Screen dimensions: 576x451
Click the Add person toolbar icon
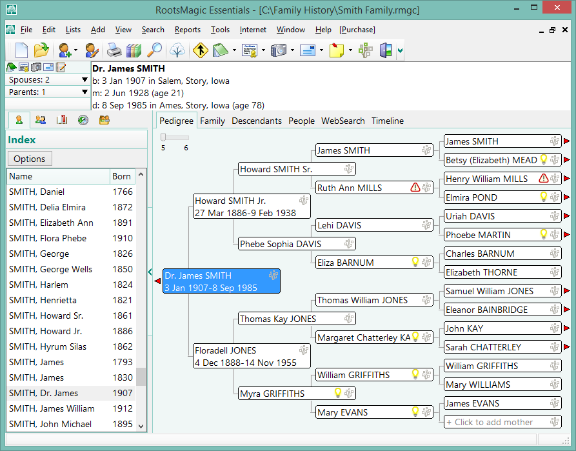point(65,50)
